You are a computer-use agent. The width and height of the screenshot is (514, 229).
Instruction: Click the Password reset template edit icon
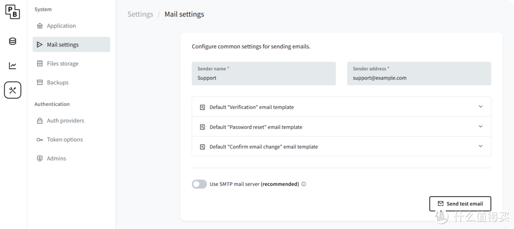(203, 127)
